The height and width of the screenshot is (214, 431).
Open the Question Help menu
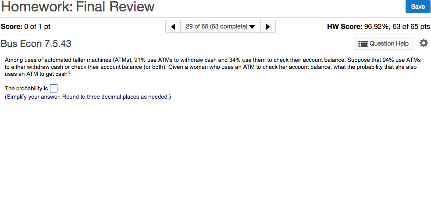click(384, 43)
